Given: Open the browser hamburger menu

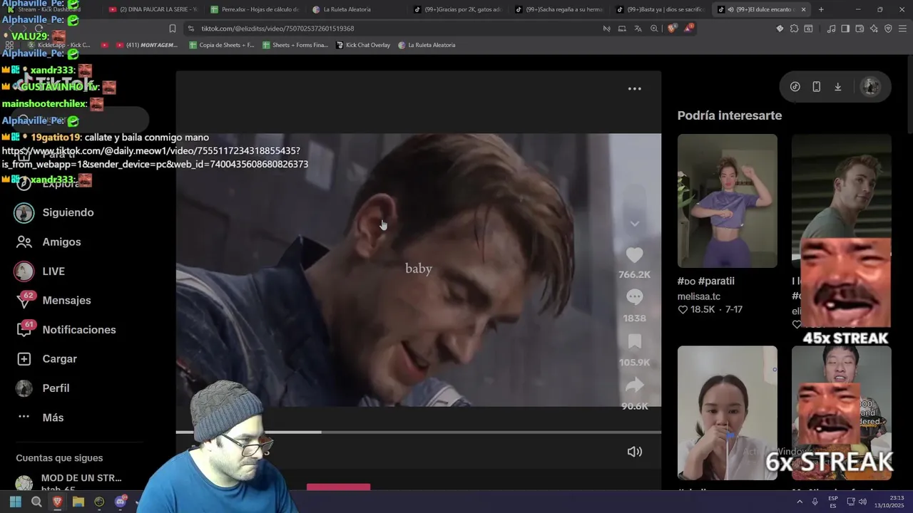Looking at the screenshot, I should click(903, 28).
